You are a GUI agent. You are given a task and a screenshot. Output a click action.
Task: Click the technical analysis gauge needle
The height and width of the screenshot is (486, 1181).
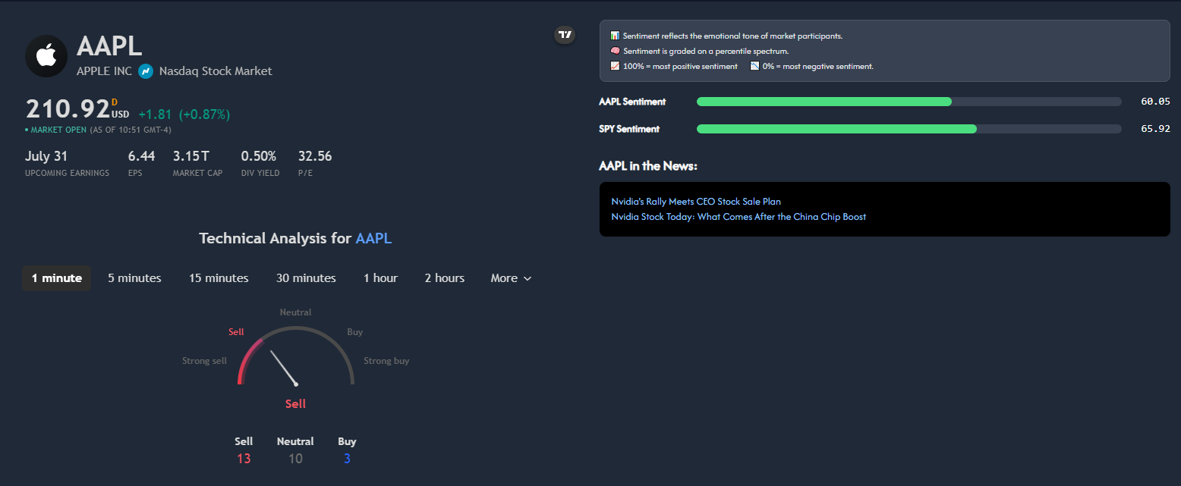pos(282,368)
